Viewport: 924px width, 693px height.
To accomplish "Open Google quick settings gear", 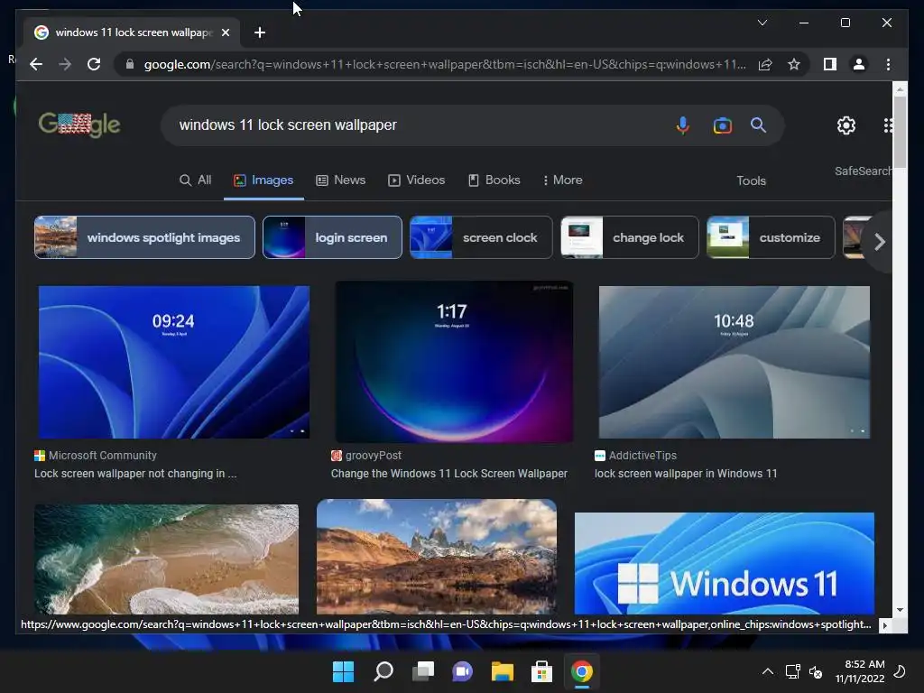I will [x=846, y=125].
